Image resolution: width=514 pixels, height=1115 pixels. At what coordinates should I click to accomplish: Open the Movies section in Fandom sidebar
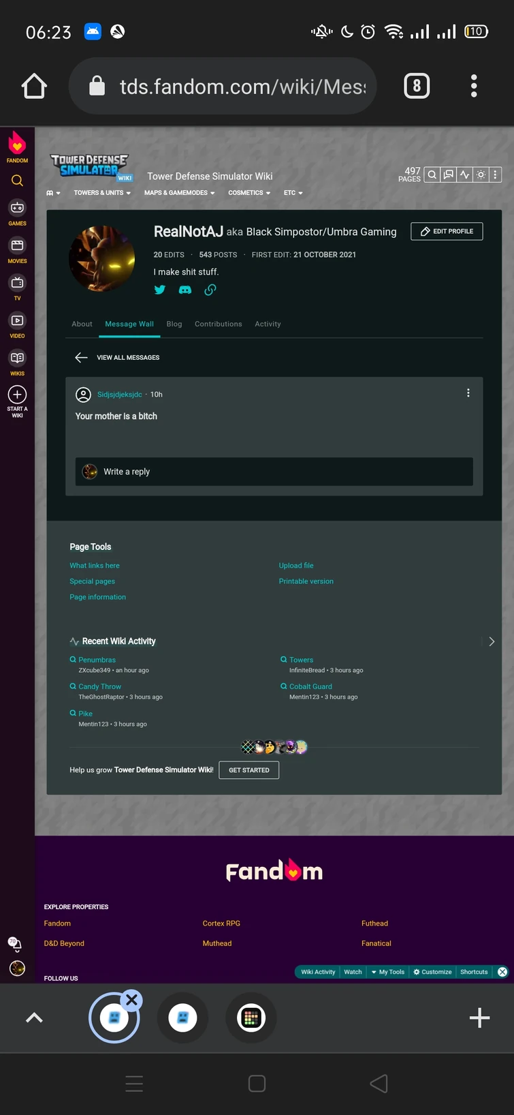pyautogui.click(x=17, y=250)
